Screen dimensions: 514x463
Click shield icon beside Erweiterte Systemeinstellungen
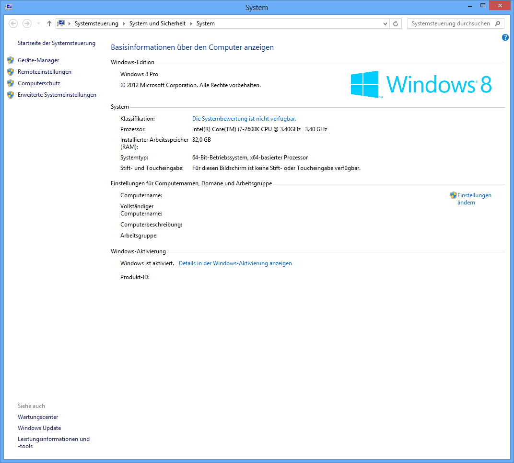(11, 95)
